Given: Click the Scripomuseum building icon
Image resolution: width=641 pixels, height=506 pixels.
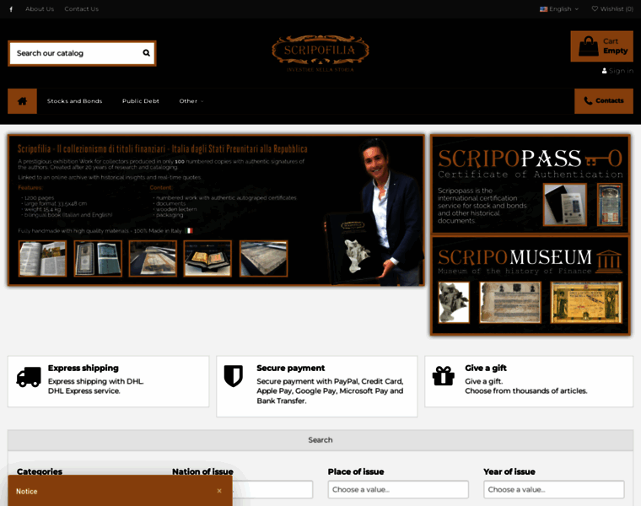Looking at the screenshot, I should coord(609,261).
